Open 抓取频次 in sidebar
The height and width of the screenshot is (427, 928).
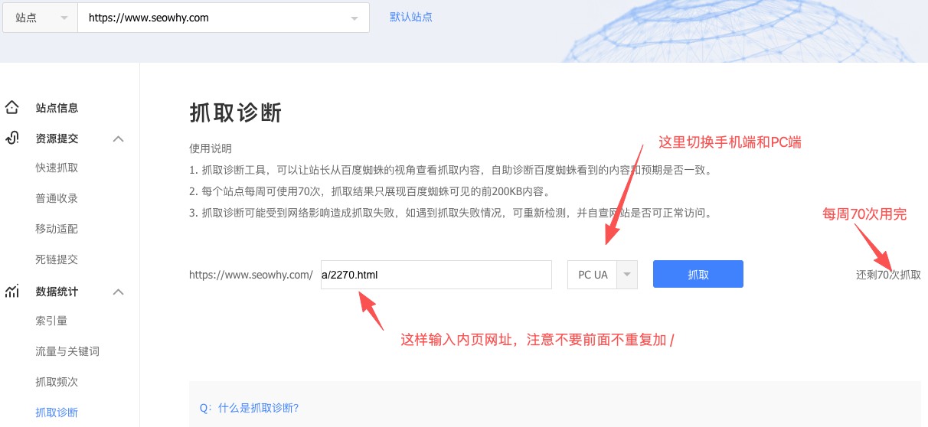coord(57,382)
